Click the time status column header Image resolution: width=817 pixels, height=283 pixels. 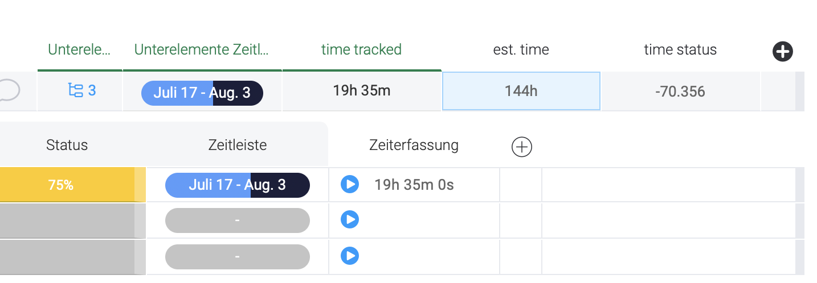680,50
